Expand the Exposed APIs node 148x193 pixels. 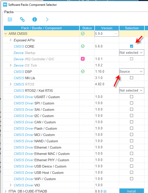11,40
